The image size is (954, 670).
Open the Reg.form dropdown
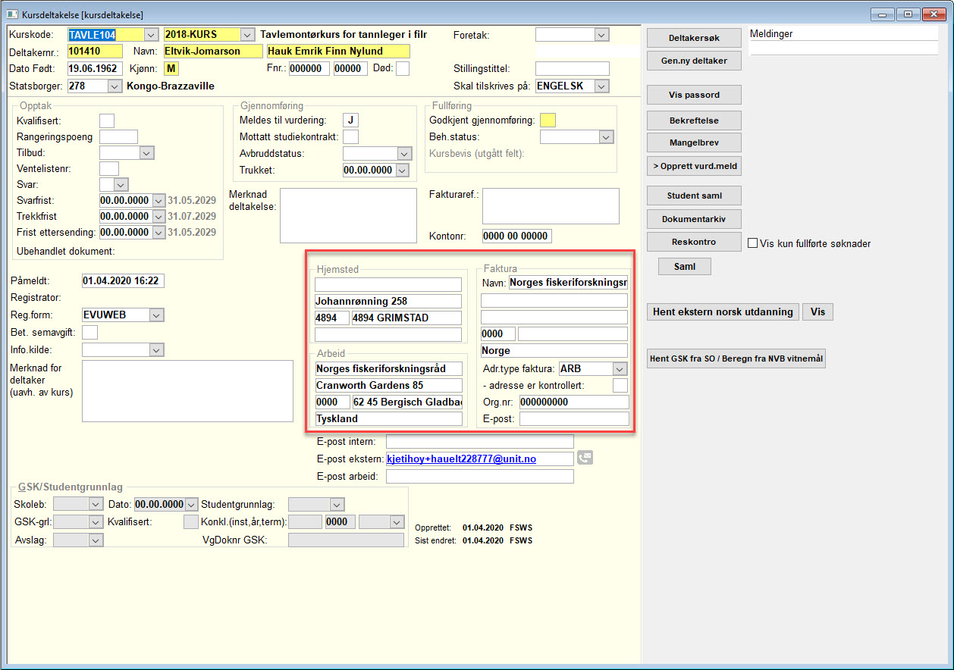157,315
